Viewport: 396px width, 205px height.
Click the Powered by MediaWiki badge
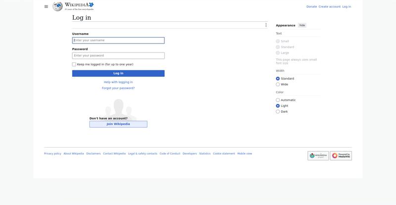(341, 155)
